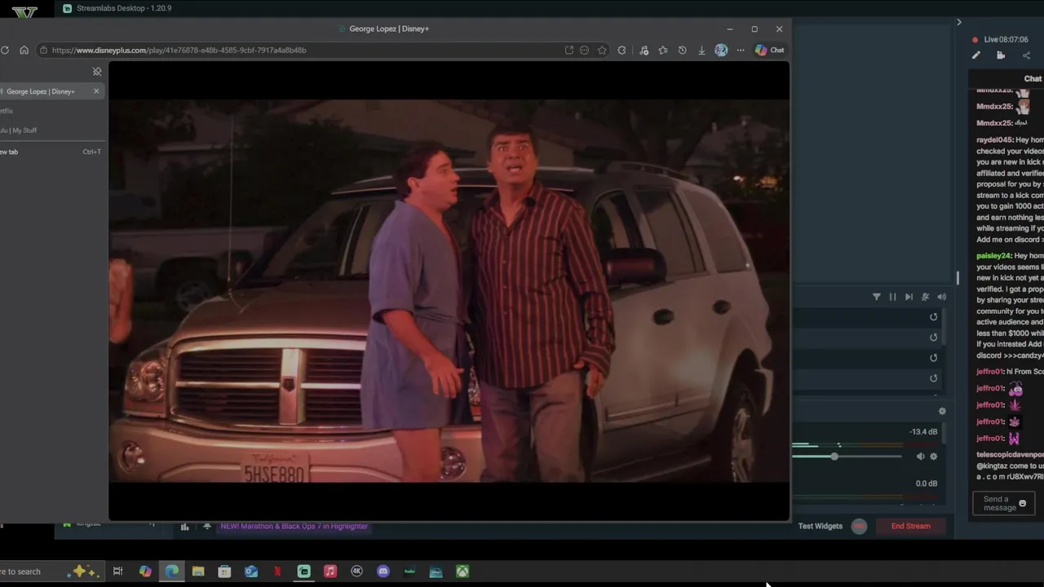Share the stream using share icon
This screenshot has height=587, width=1044.
(1026, 55)
